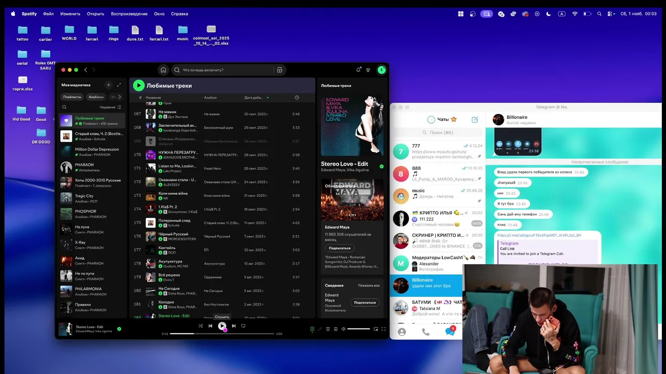
Task: Open Edward Maya, Vika Jigulina artist link
Action: click(345, 170)
